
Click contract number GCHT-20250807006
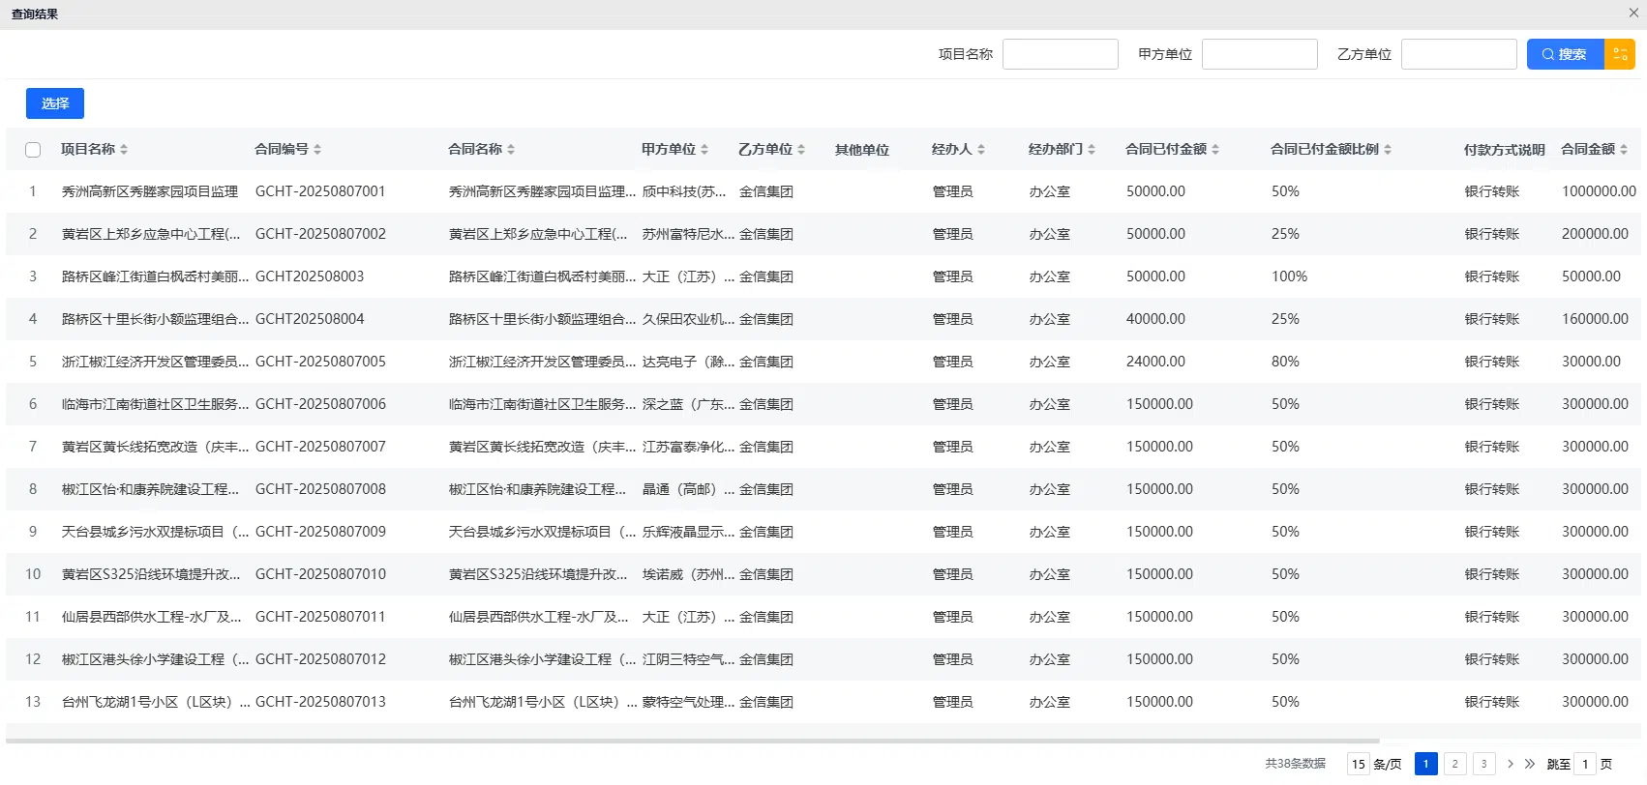point(320,404)
